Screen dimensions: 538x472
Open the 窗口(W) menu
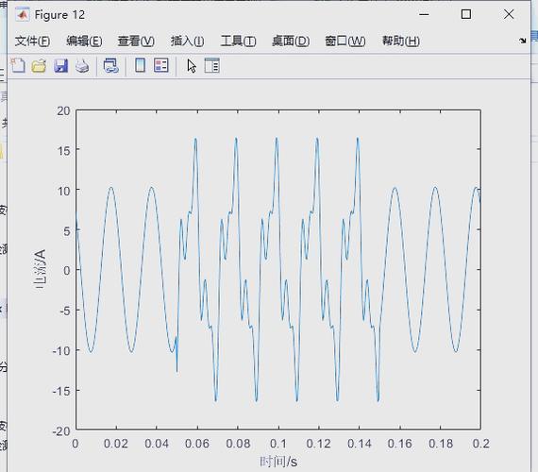(345, 42)
